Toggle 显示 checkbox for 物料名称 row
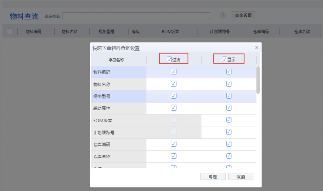This screenshot has width=323, height=191. (x=228, y=84)
